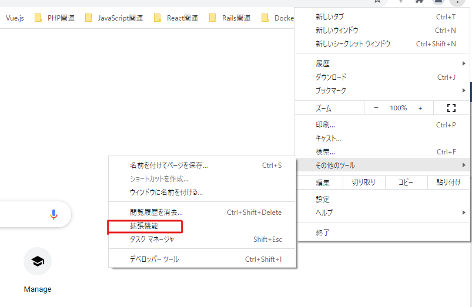Increase zoom with the plus button
Viewport: 472px width, 307px height.
420,108
